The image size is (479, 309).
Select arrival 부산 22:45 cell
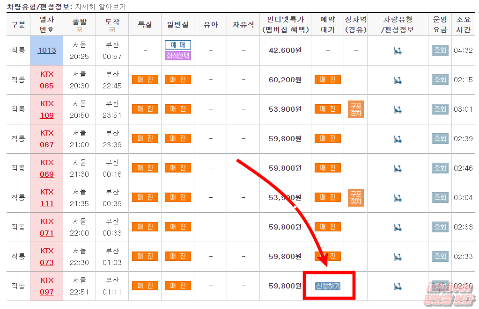click(x=112, y=80)
